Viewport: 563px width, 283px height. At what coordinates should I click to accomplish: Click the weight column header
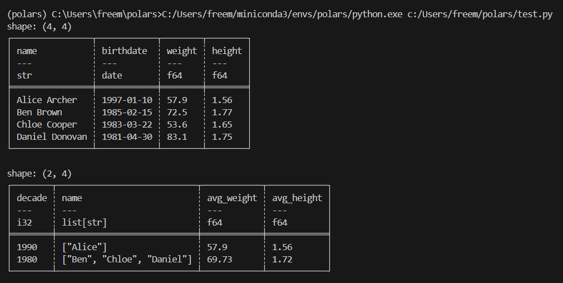[x=182, y=51]
